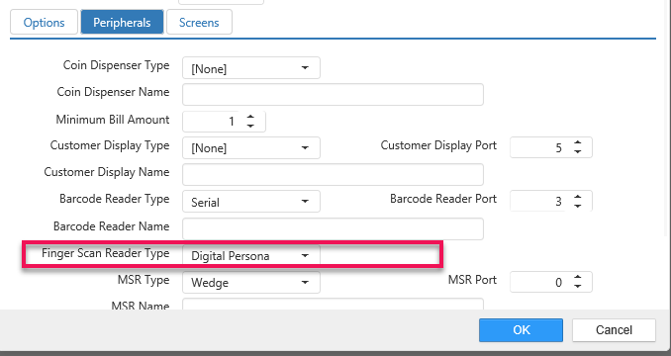Click the Customer Display Name label
The image size is (671, 356).
click(x=107, y=172)
